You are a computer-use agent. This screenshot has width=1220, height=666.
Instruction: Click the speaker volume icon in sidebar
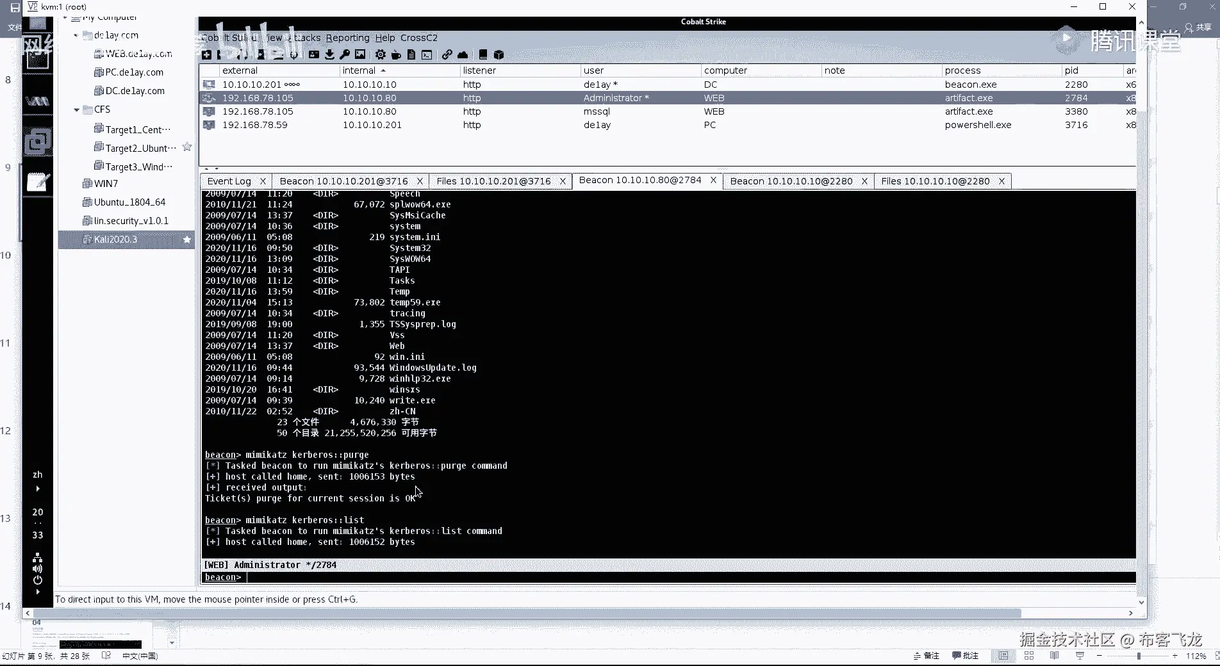38,569
